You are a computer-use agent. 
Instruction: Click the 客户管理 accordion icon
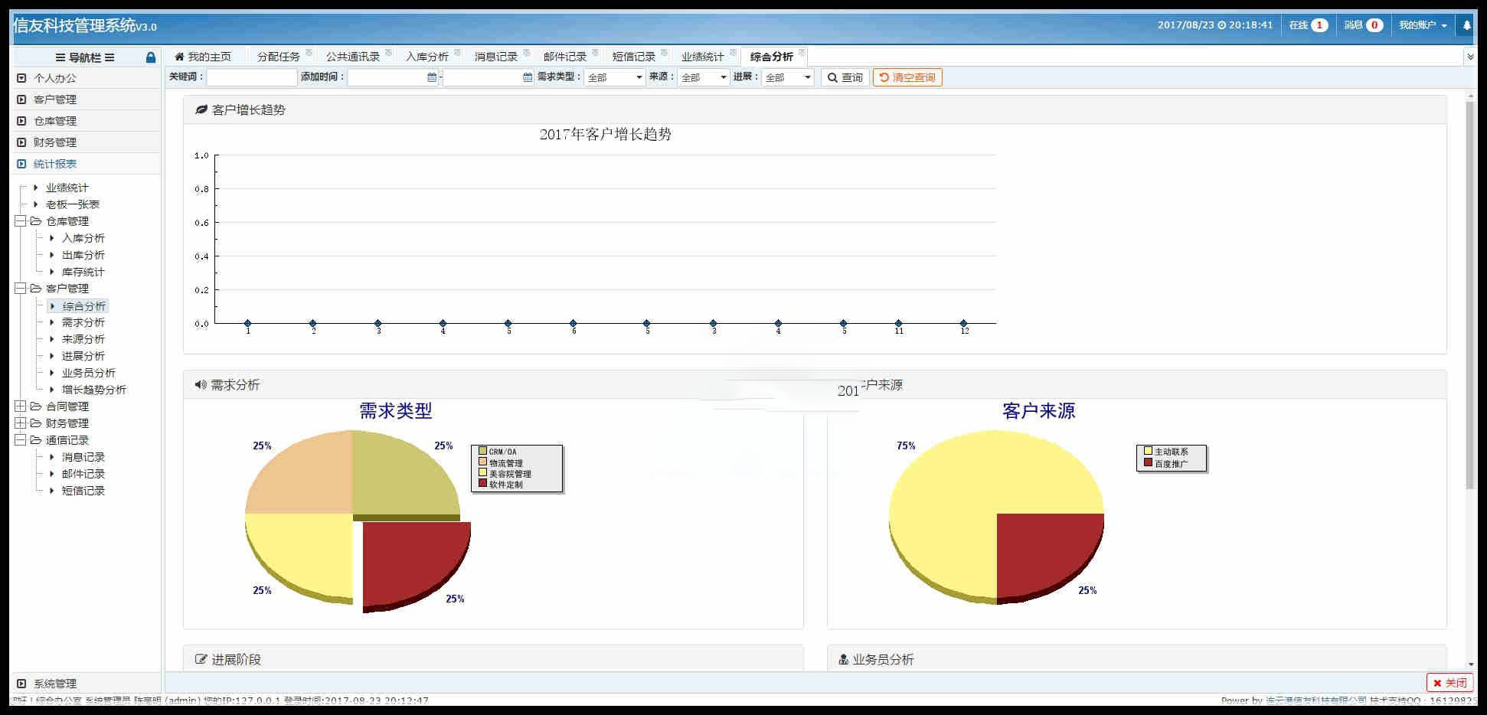(21, 100)
